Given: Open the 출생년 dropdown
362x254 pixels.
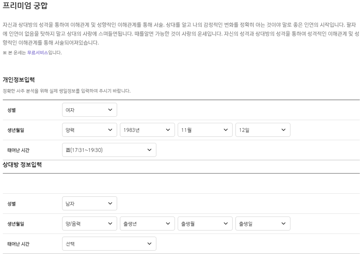Looking at the screenshot, I should (147, 223).
